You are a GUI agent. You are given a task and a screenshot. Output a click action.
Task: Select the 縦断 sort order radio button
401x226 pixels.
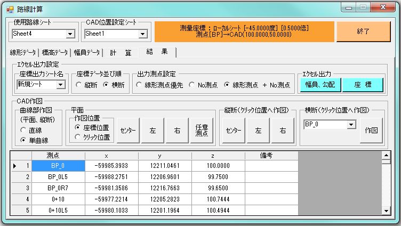coord(79,85)
